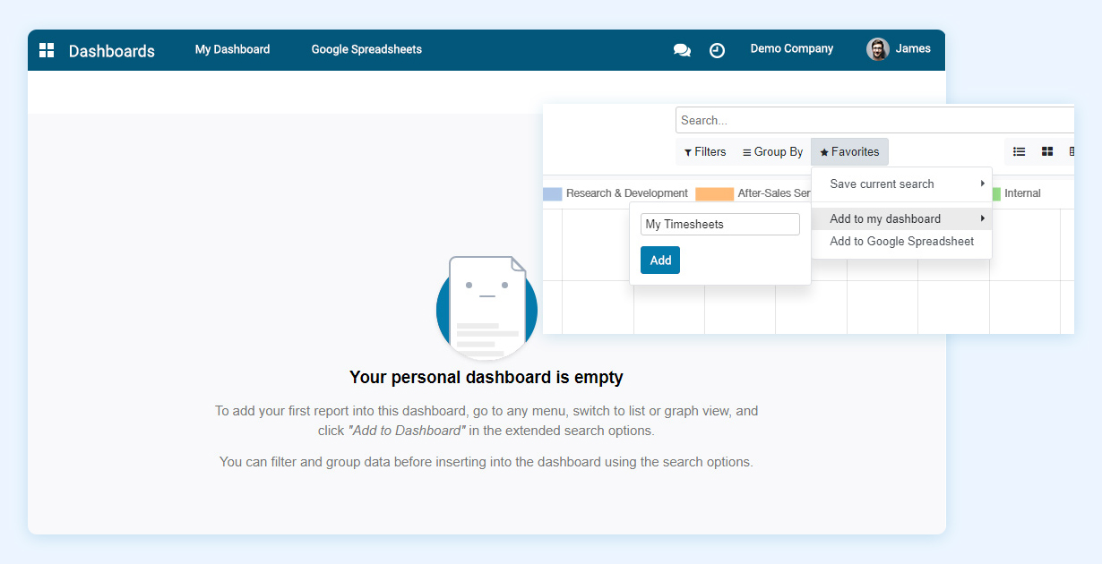Switch to the Google Spreadsheets dashboard
Image resolution: width=1102 pixels, height=564 pixels.
[366, 49]
